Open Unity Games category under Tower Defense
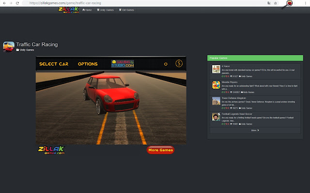Image resolution: width=310 pixels, height=193 pixels. [x=246, y=108]
